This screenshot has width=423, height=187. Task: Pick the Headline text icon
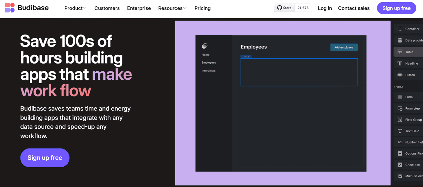click(400, 64)
